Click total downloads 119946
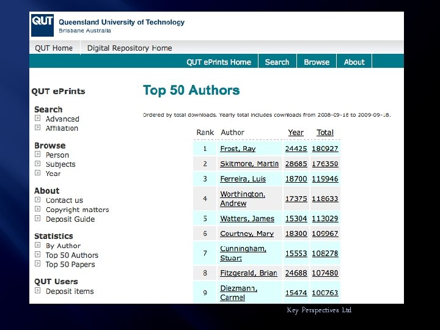The height and width of the screenshot is (330, 440). (x=325, y=179)
